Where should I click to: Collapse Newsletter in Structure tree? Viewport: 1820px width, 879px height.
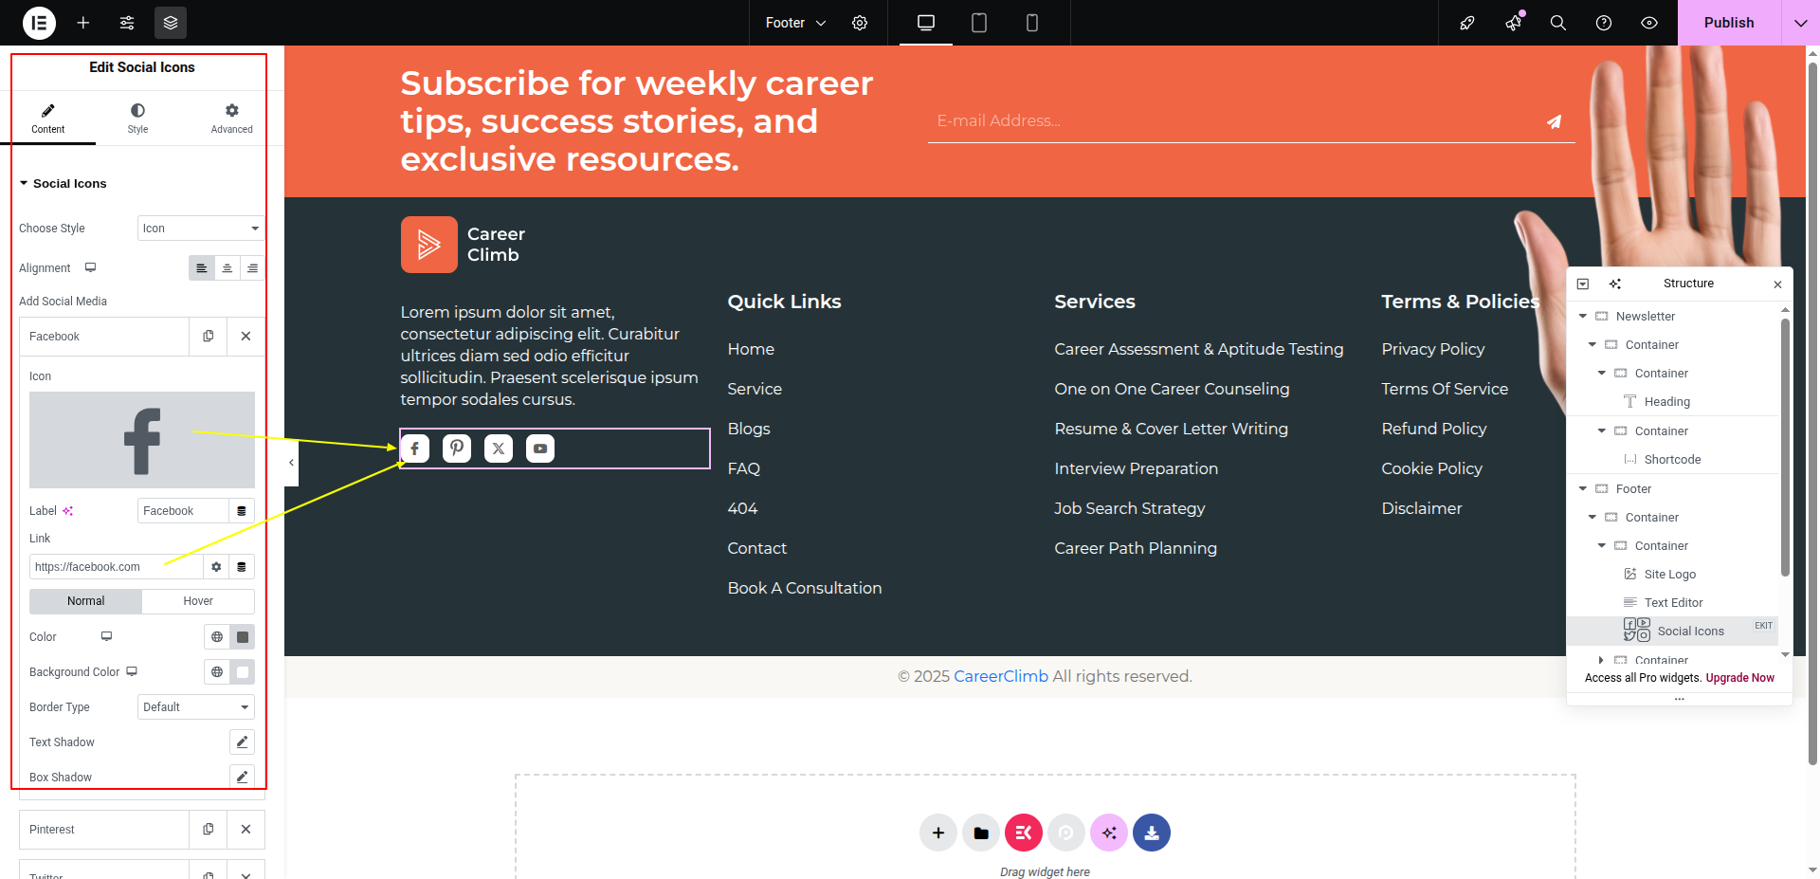1583,316
